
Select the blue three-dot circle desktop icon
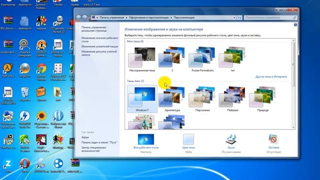click(x=58, y=165)
